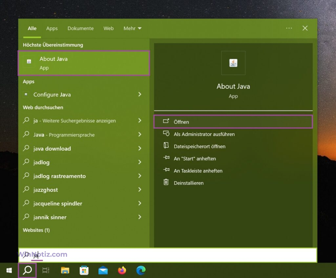The width and height of the screenshot is (336, 278).
Task: Launch Microsoft Store from the taskbar
Action: (84, 270)
